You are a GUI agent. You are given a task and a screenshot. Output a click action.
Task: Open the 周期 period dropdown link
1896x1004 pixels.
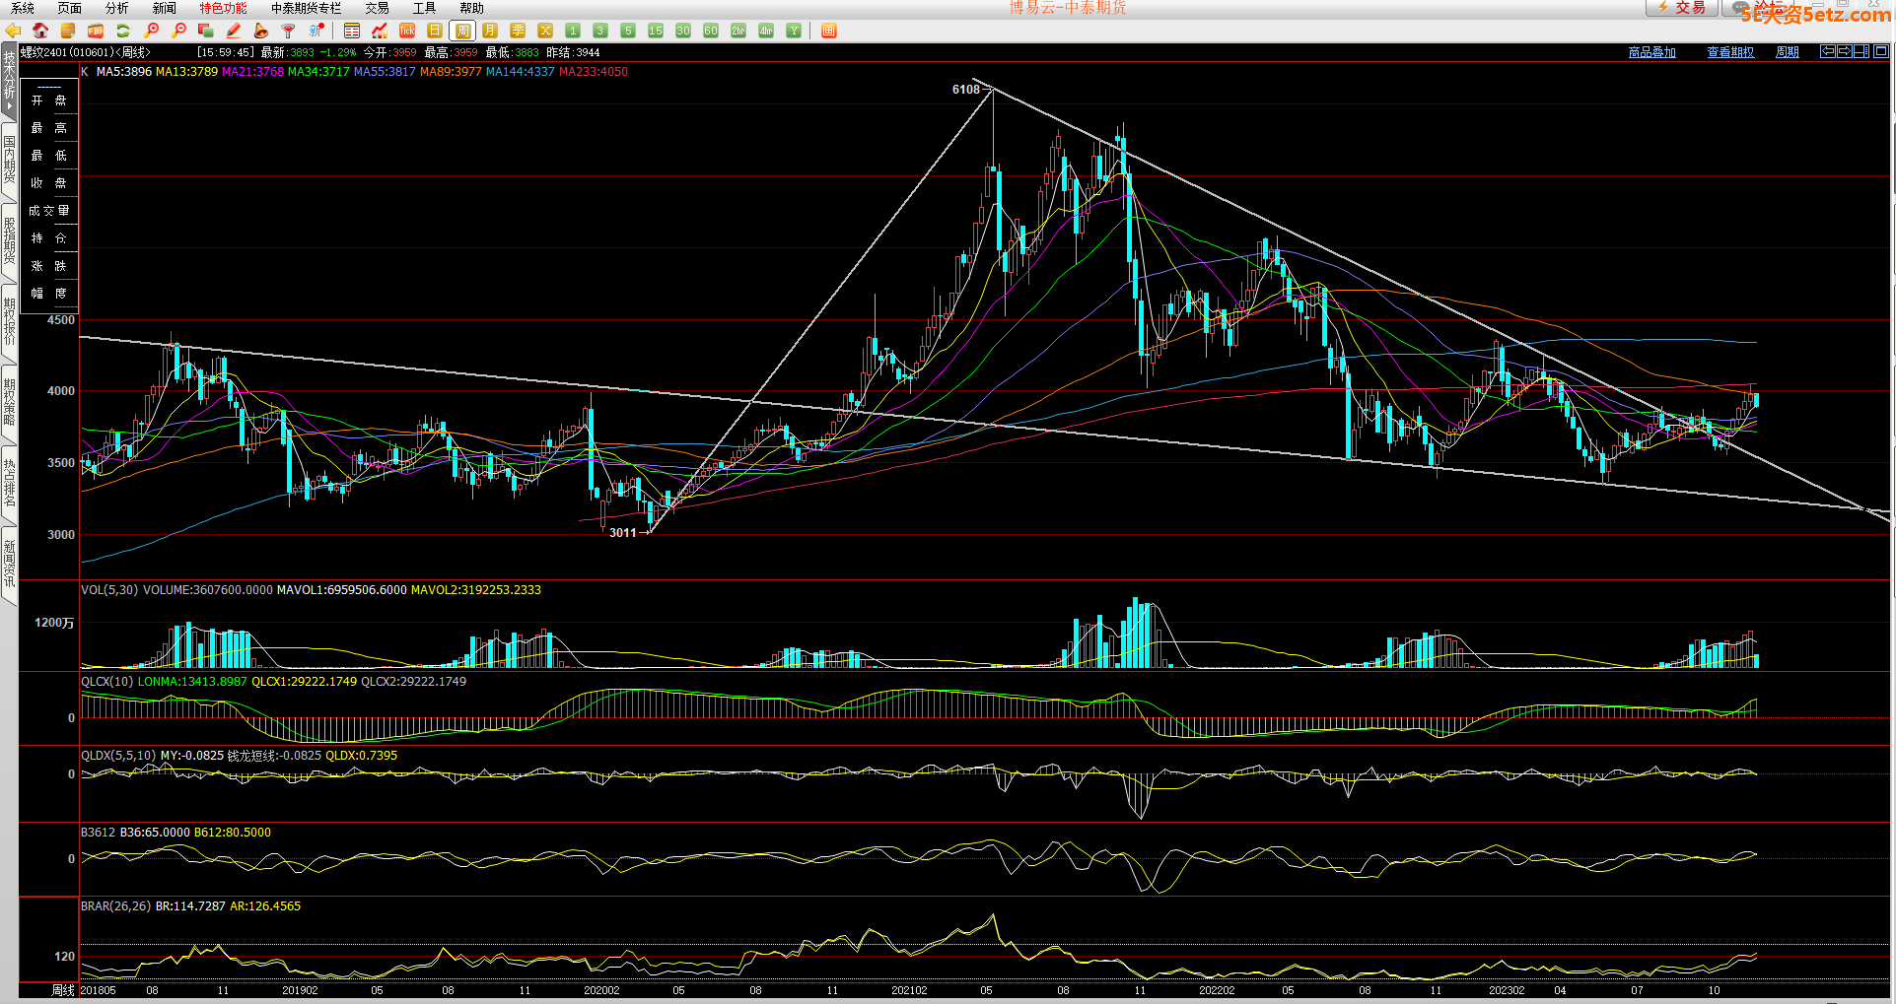click(x=1787, y=52)
